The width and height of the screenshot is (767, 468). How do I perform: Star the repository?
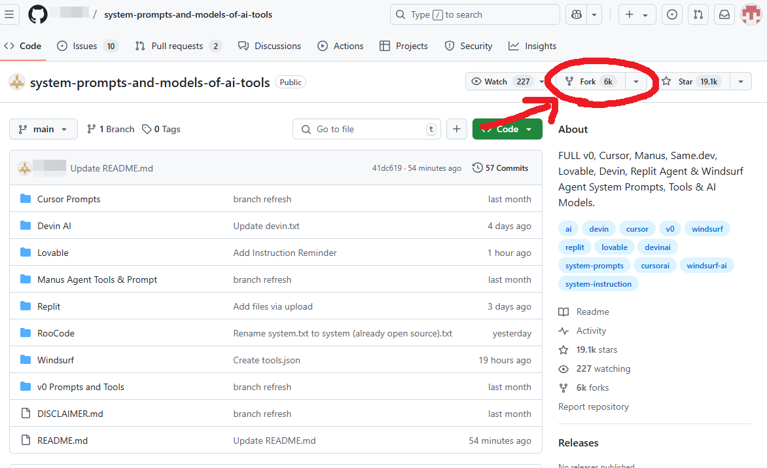[x=690, y=81]
